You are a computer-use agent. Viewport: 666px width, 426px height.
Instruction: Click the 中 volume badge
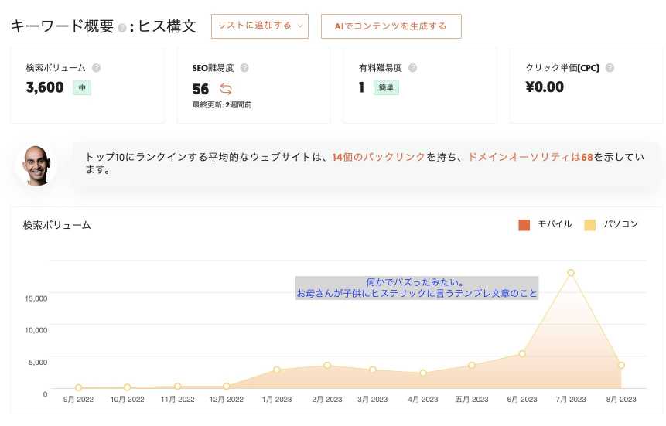coord(82,87)
